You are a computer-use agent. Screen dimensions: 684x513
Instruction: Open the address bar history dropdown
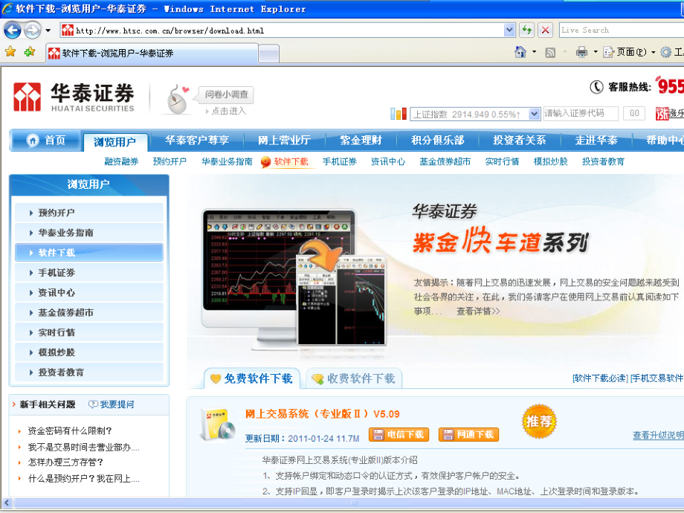point(509,30)
